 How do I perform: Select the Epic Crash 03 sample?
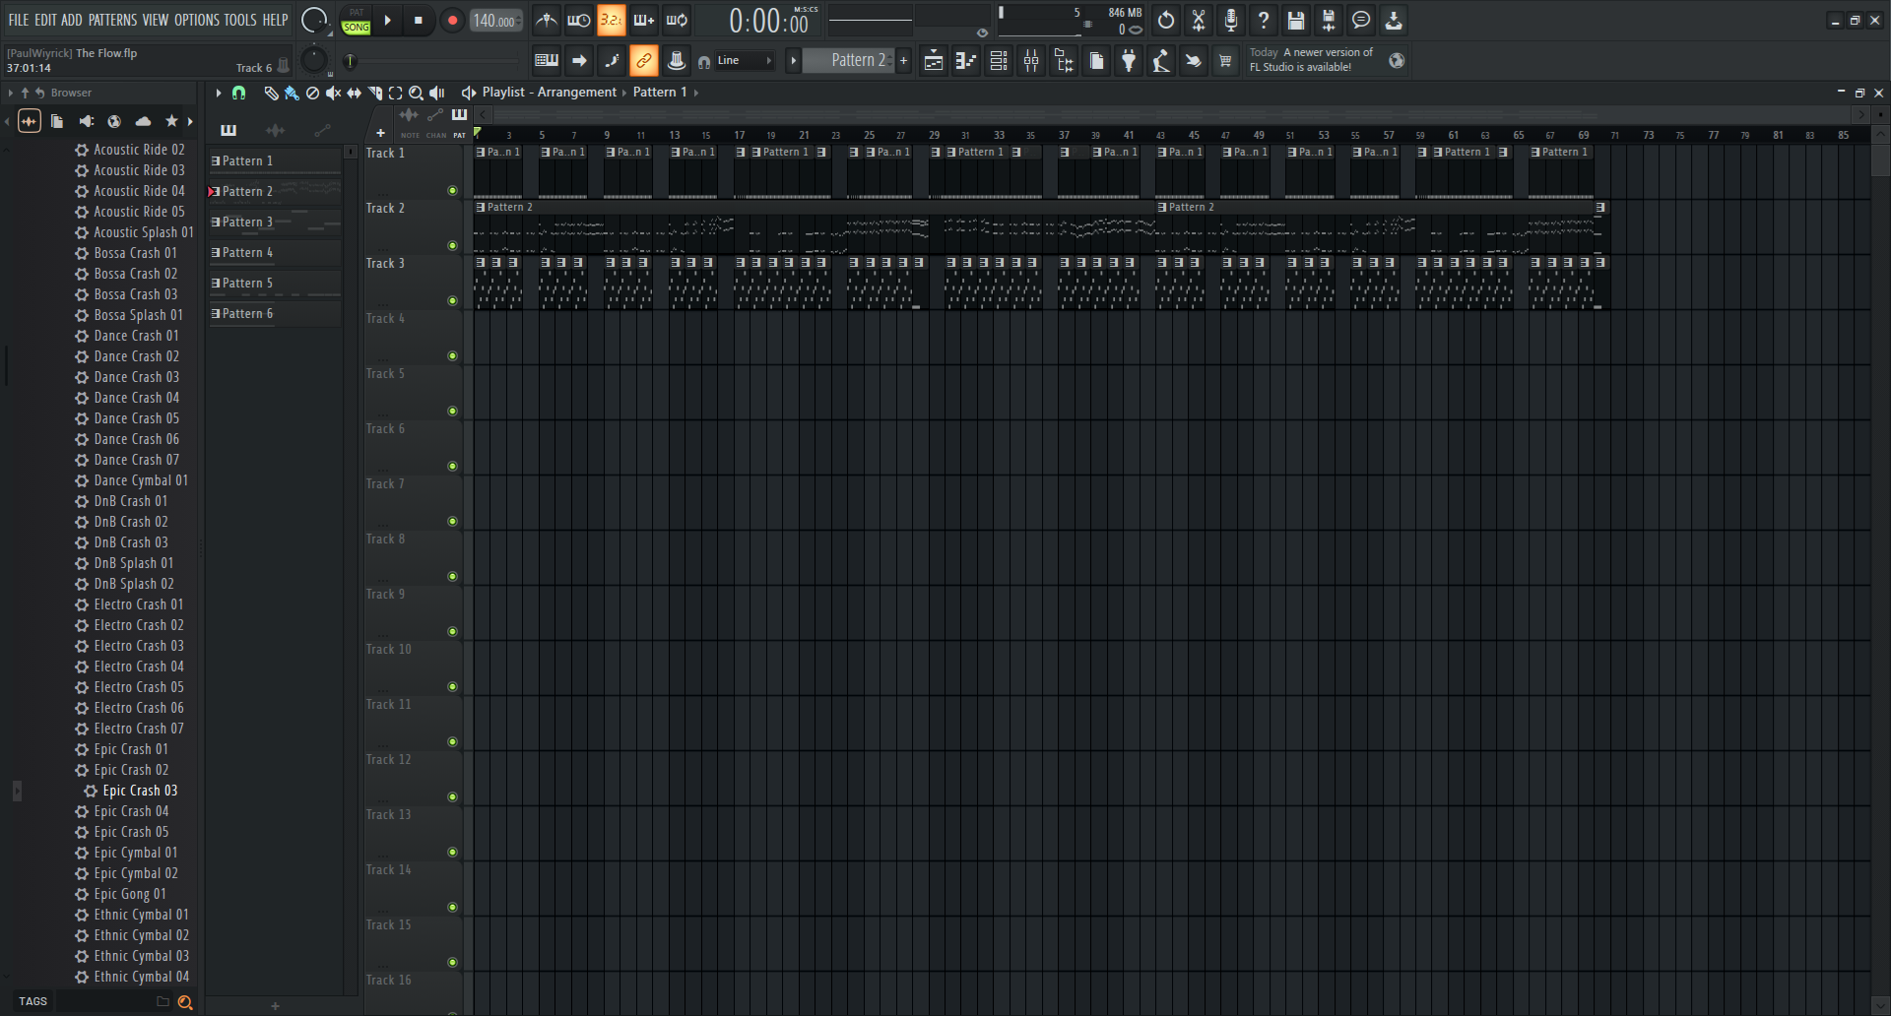pyautogui.click(x=140, y=791)
